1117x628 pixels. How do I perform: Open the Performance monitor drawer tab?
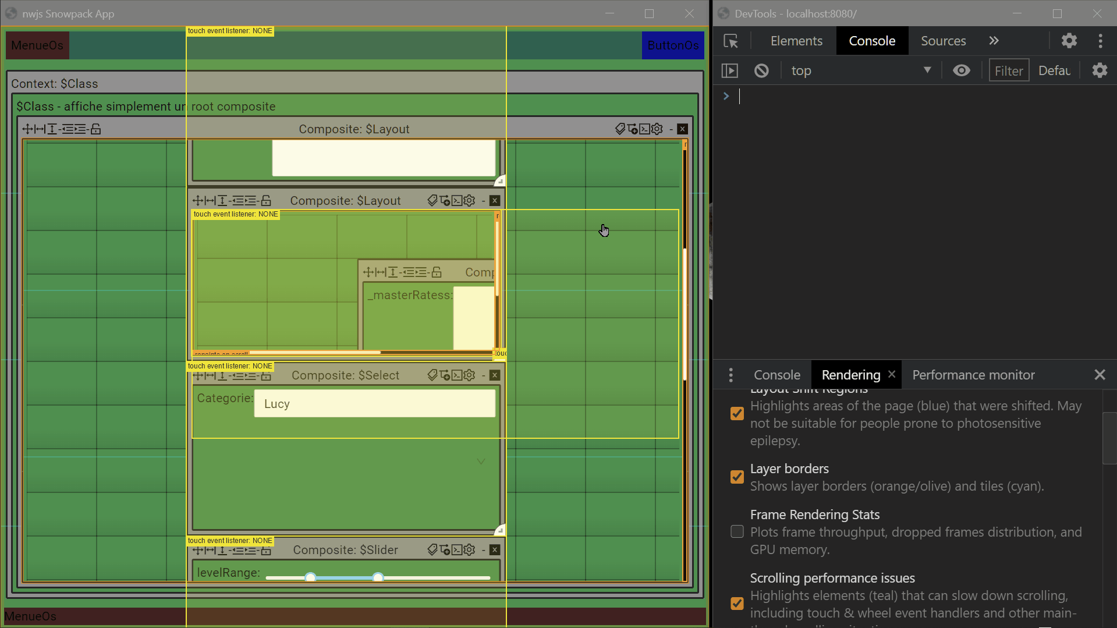point(973,375)
